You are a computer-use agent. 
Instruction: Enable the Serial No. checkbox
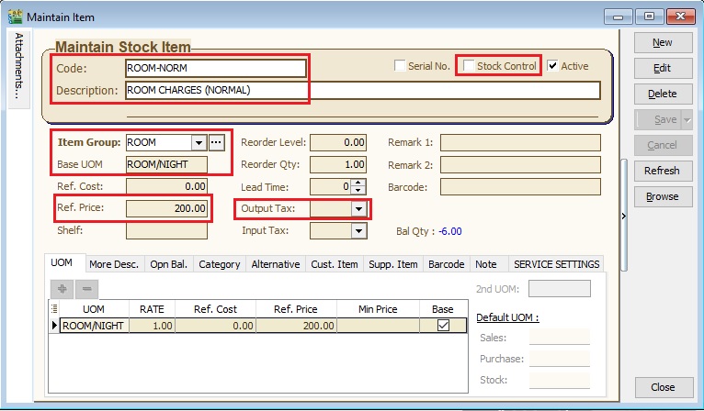[400, 66]
